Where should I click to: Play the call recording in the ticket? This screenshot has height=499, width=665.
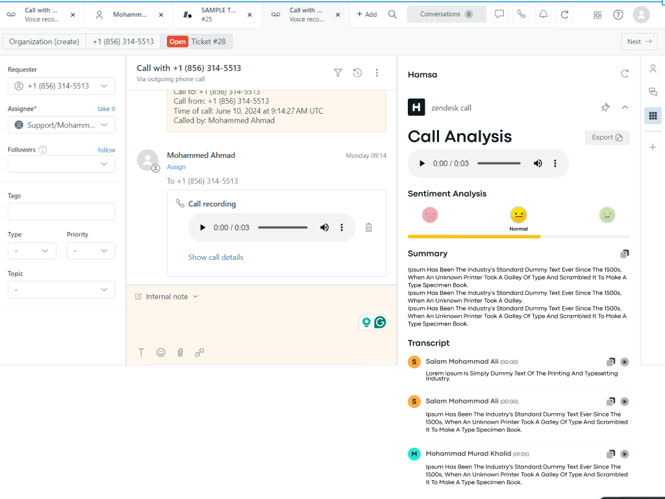pyautogui.click(x=203, y=227)
